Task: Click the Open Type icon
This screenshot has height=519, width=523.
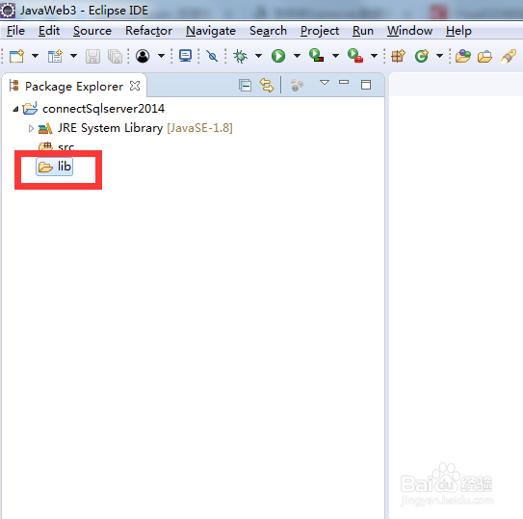Action: coord(463,56)
